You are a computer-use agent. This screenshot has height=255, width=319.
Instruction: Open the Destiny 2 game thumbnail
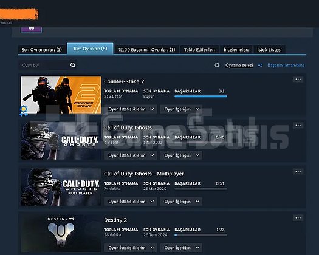coord(61,233)
